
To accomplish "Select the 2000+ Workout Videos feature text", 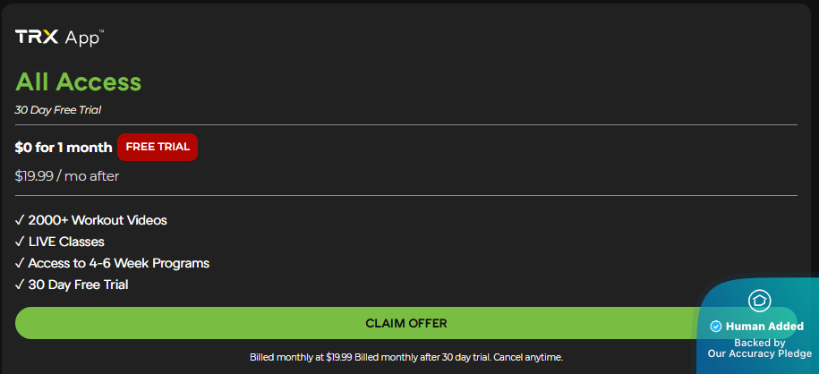I will click(98, 220).
